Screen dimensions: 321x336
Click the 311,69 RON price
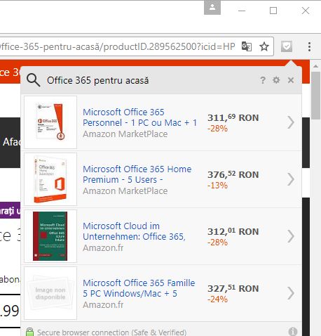[233, 117]
